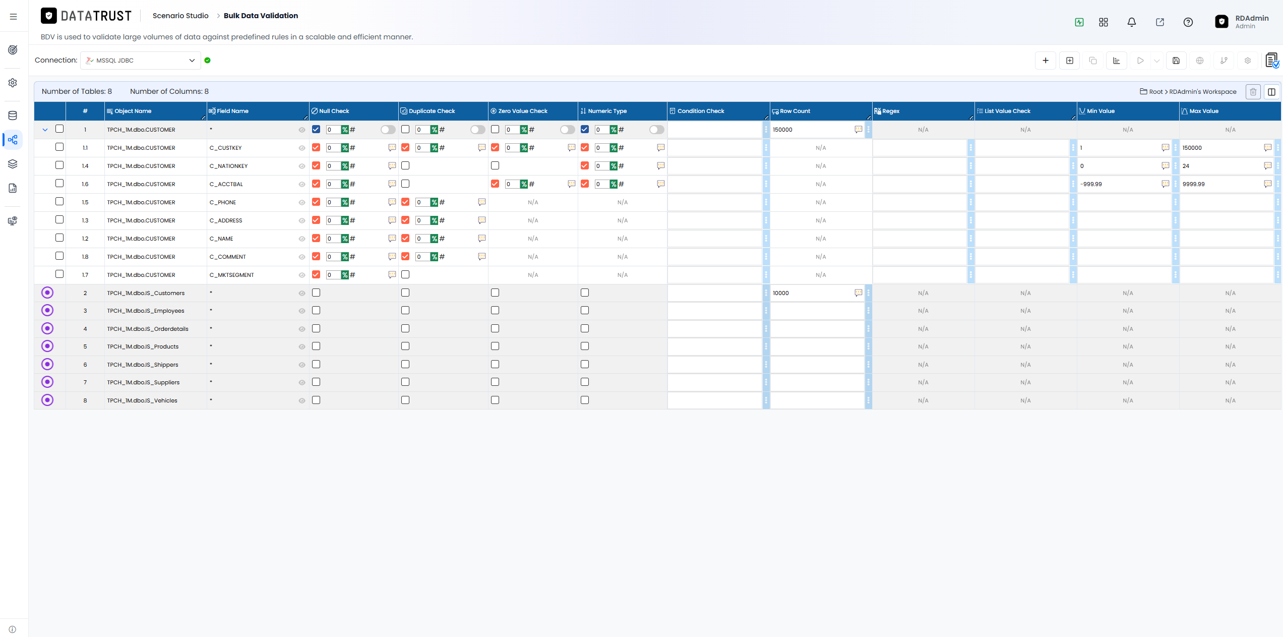Click the layers stack icon in sidebar
This screenshot has height=637, width=1283.
[13, 164]
